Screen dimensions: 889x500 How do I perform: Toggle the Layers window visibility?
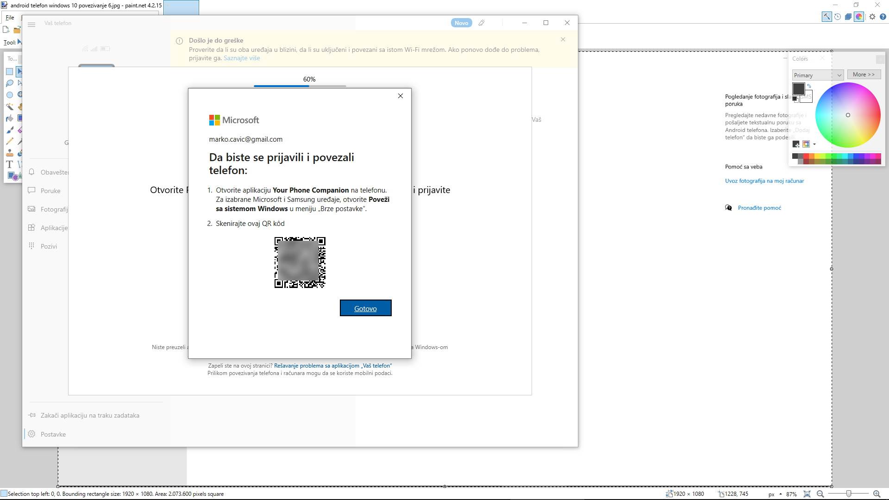[x=848, y=17]
